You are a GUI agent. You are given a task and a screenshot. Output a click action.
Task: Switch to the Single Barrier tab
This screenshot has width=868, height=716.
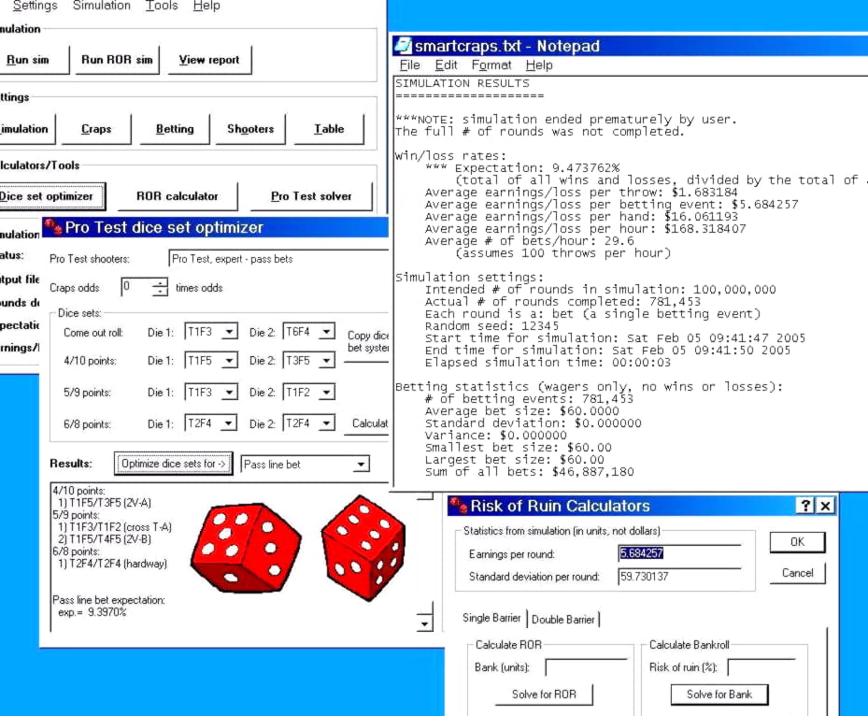[491, 618]
